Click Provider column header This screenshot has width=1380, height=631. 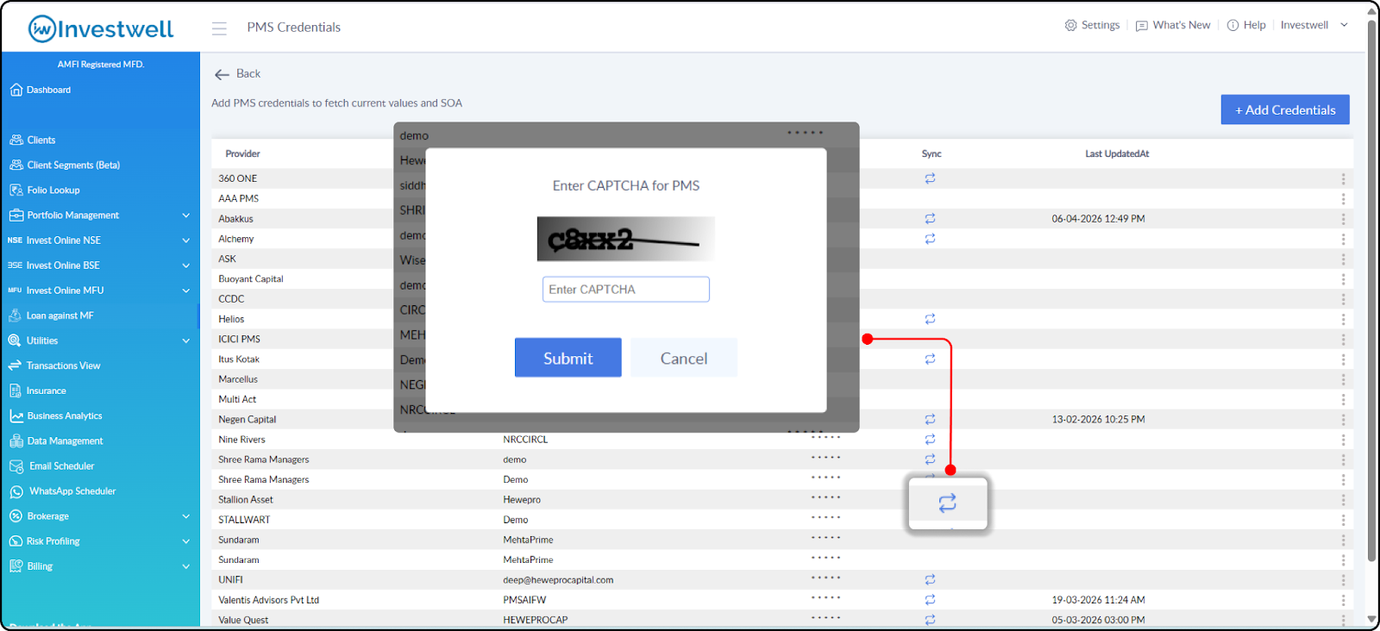point(242,153)
